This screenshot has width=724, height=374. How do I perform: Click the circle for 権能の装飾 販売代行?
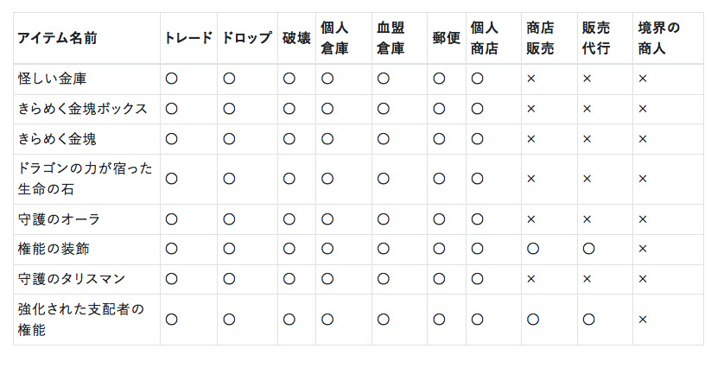[x=588, y=249]
